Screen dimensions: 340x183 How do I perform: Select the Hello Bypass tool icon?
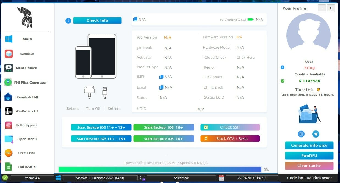pyautogui.click(x=9, y=125)
